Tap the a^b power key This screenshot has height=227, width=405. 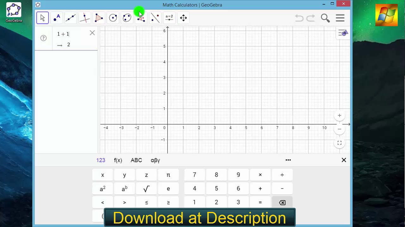point(124,189)
